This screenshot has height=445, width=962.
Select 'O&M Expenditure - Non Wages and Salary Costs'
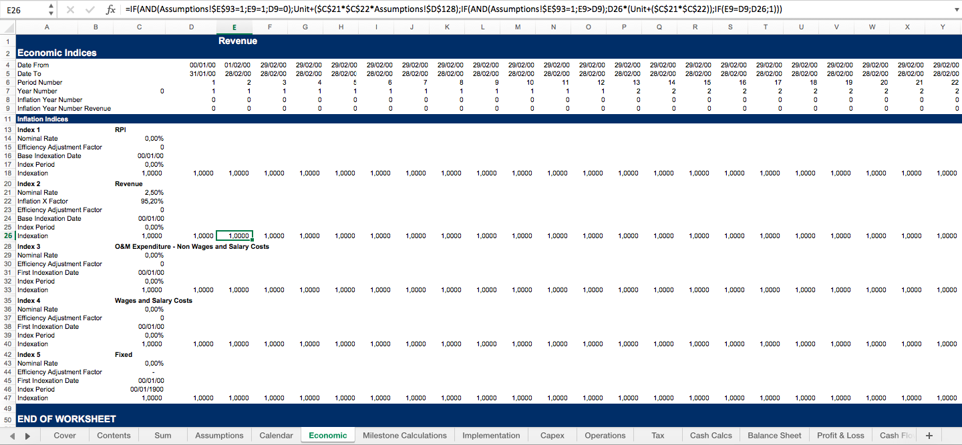click(192, 246)
